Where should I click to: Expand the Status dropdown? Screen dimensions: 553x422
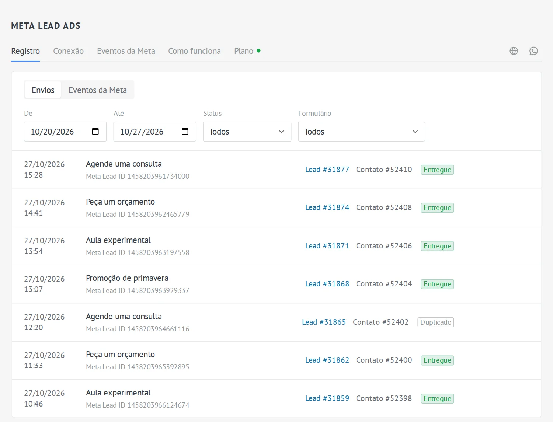click(247, 132)
